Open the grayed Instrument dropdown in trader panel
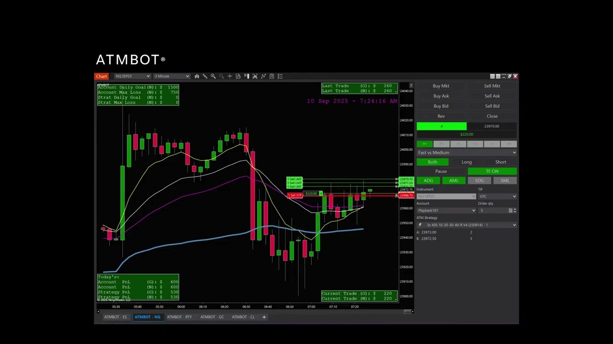613x344 pixels. tap(446, 196)
